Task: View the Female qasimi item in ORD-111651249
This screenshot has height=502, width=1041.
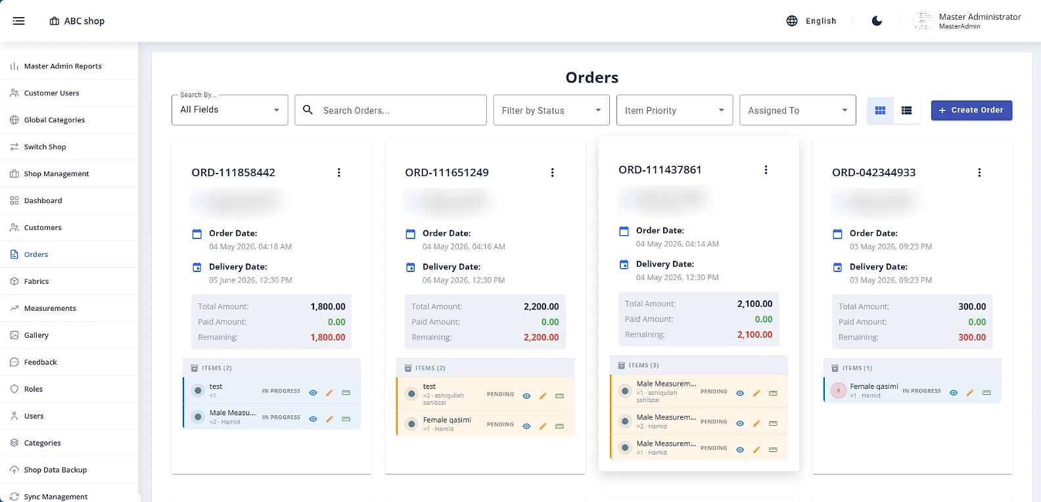Action: point(526,426)
